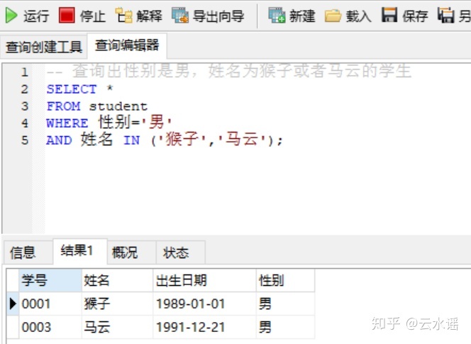
Task: Click the 姓名 column header
Action: [118, 280]
